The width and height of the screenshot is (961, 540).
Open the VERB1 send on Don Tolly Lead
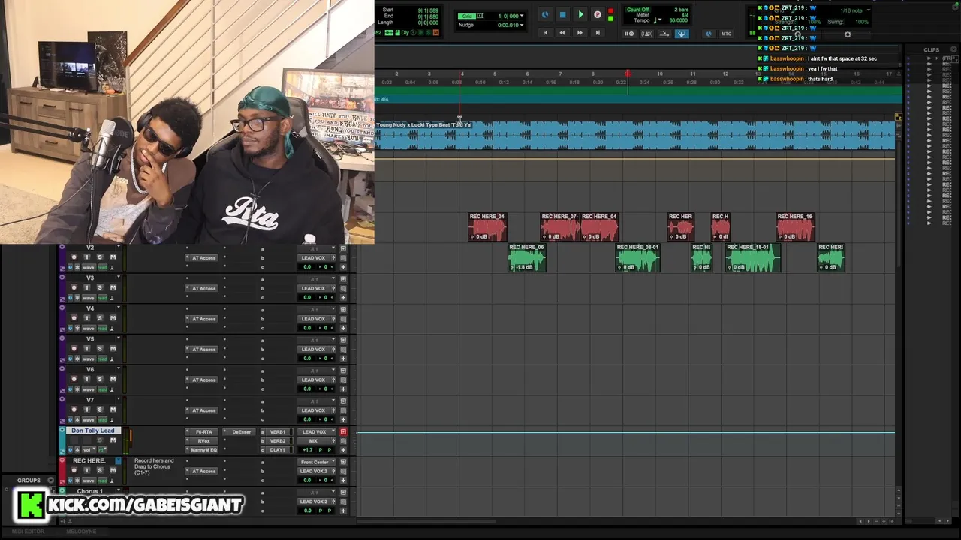point(277,432)
